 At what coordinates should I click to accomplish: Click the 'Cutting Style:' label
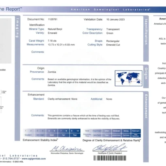(x=95, y=45)
